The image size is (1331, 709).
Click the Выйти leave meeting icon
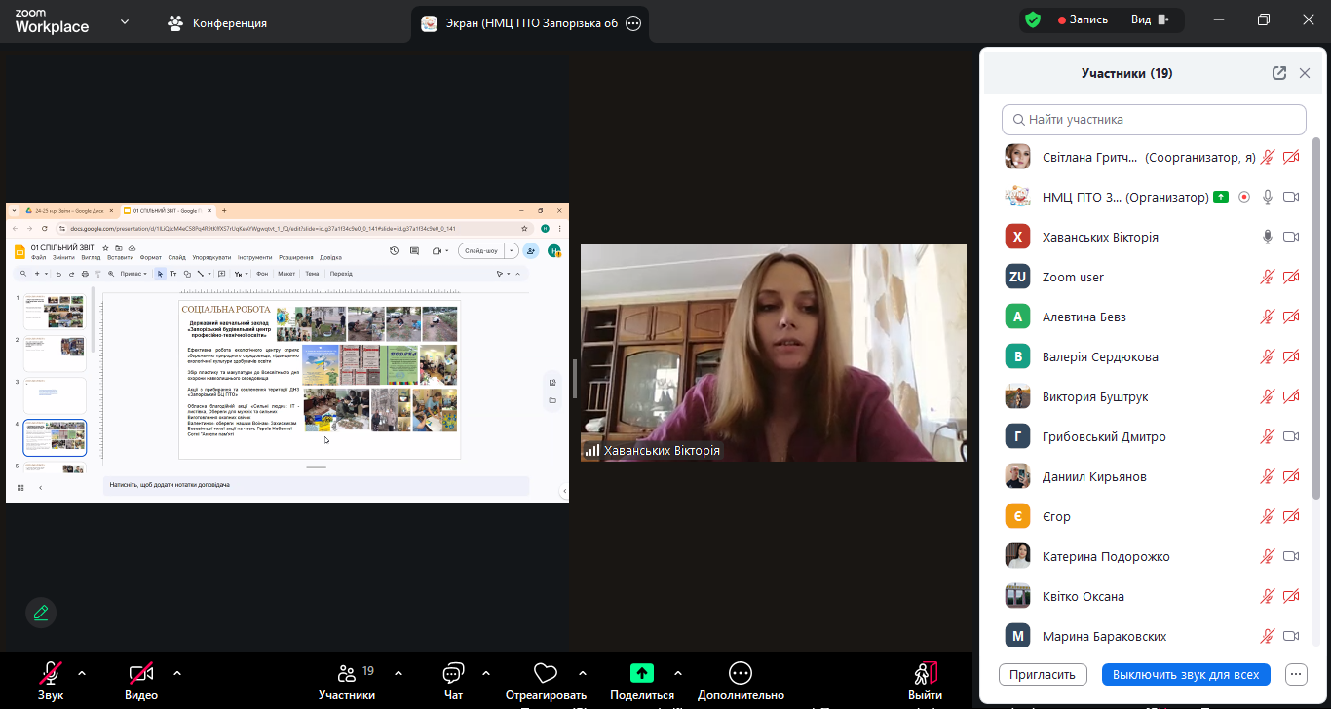click(925, 674)
